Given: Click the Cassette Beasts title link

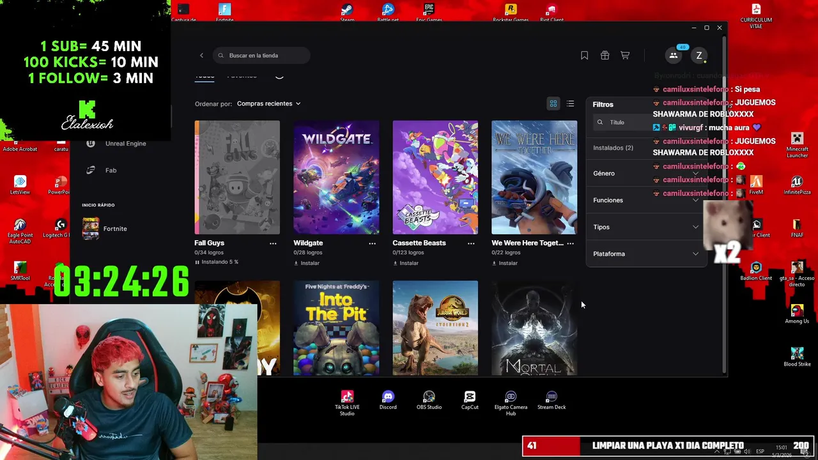Looking at the screenshot, I should [x=419, y=243].
